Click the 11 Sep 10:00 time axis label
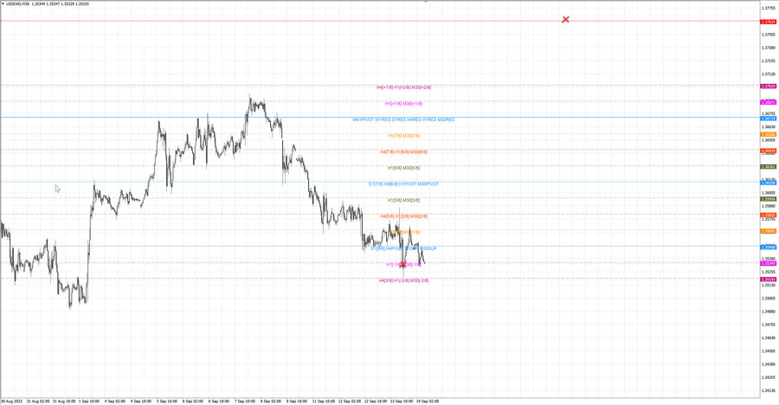 (x=323, y=401)
